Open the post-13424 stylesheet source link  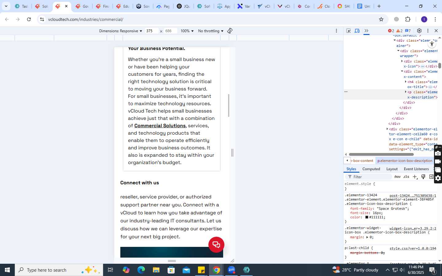pos(413,196)
